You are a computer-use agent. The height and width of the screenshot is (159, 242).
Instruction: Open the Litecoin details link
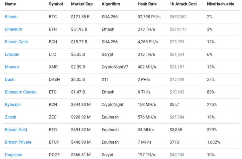(12, 54)
